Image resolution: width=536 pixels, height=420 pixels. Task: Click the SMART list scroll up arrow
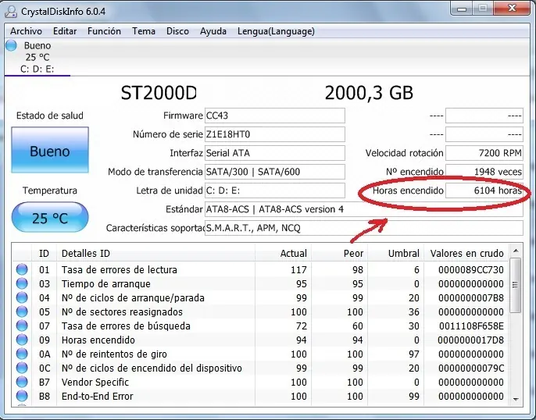coord(516,251)
